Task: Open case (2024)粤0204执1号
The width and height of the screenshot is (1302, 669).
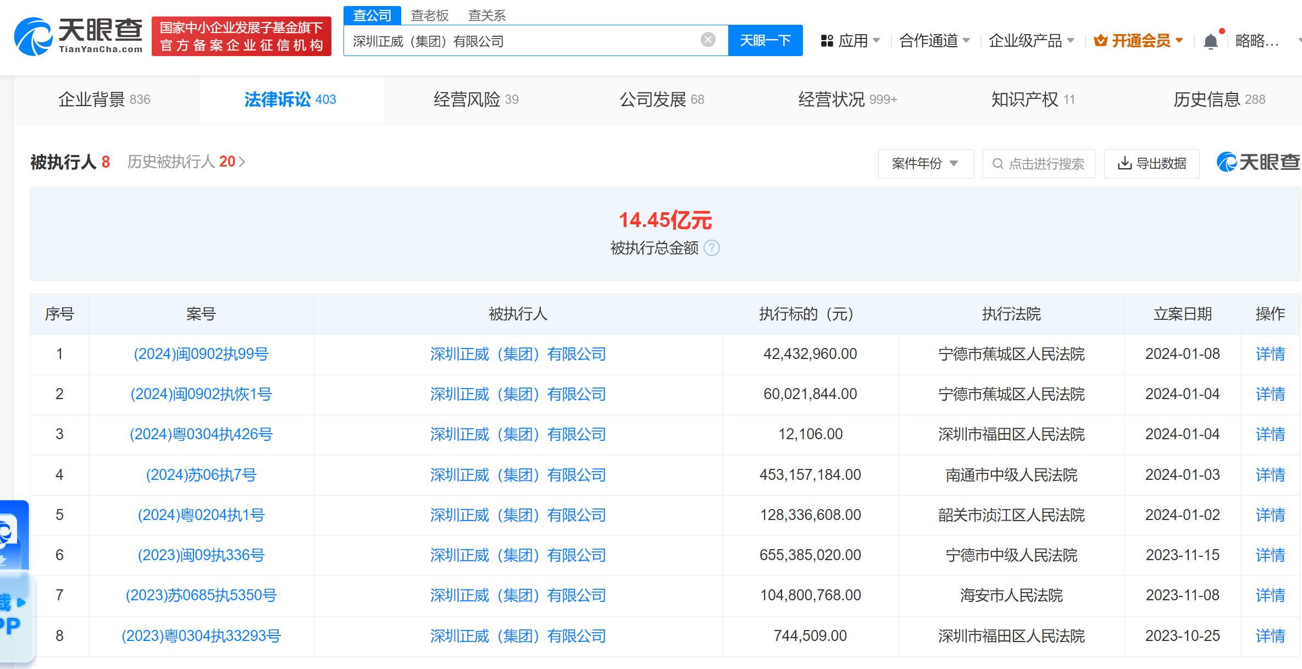Action: point(201,515)
